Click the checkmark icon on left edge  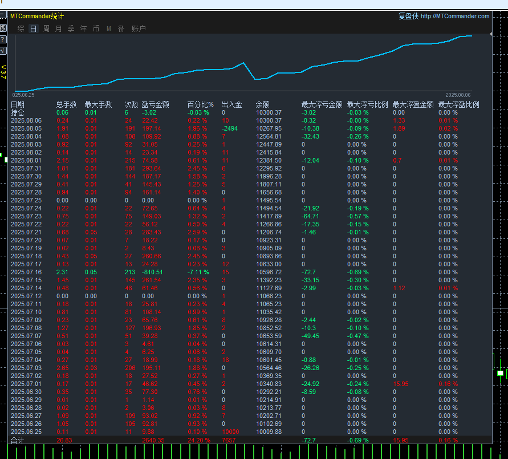pos(3,50)
